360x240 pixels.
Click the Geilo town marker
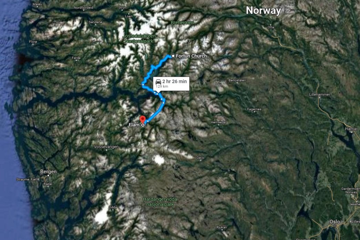[200, 160]
